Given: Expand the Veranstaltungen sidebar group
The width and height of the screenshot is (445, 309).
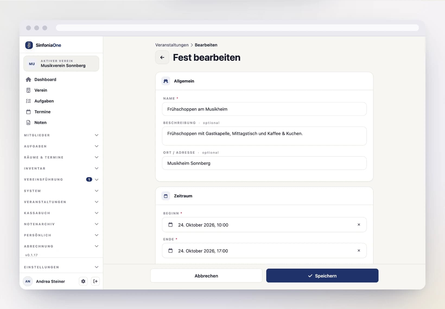Looking at the screenshot, I should coord(61,202).
